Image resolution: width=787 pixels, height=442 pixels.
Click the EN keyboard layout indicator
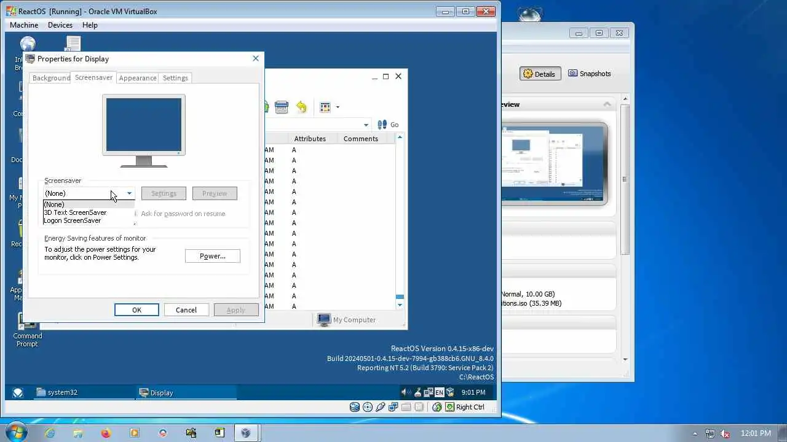(439, 392)
